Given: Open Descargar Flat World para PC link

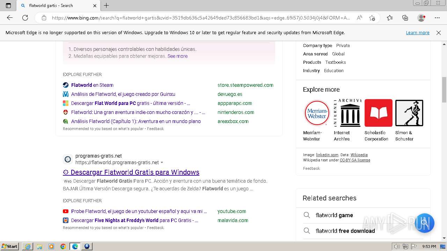Looking at the screenshot, I should point(131,103).
